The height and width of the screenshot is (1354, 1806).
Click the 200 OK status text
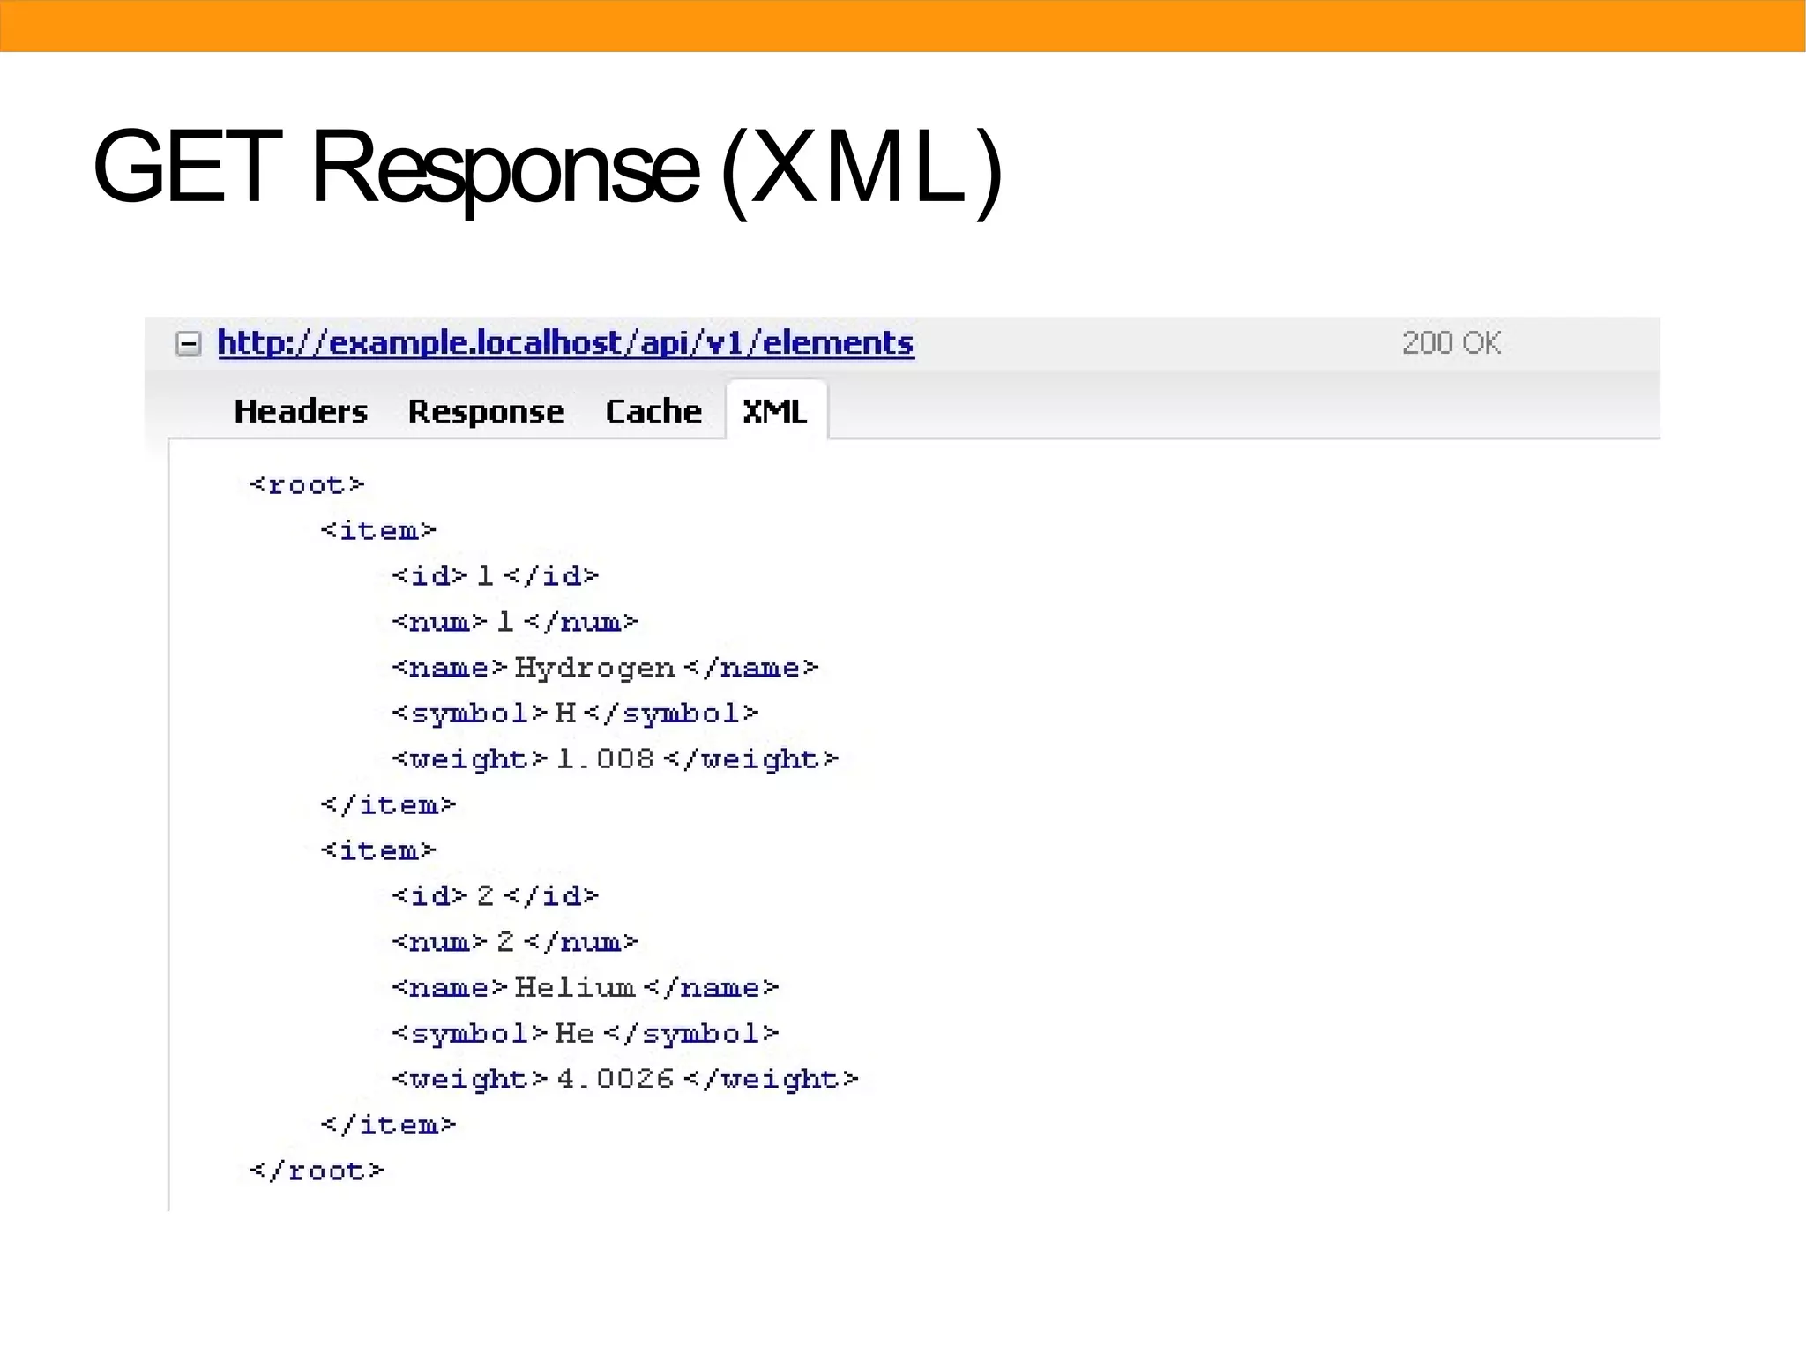coord(1452,342)
